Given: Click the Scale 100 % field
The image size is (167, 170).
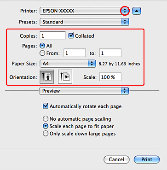Looking at the screenshot, I should (110, 77).
